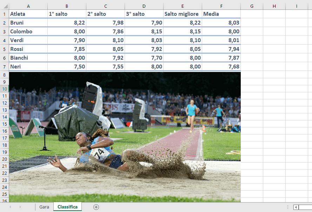Select Bruni's Media value 8,03

click(221, 23)
